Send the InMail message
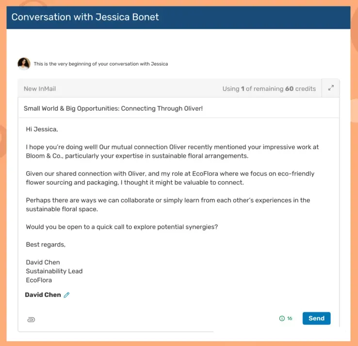 point(316,318)
